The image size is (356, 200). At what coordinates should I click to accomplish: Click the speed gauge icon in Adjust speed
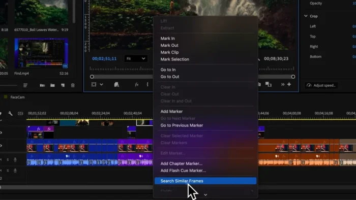pyautogui.click(x=309, y=85)
